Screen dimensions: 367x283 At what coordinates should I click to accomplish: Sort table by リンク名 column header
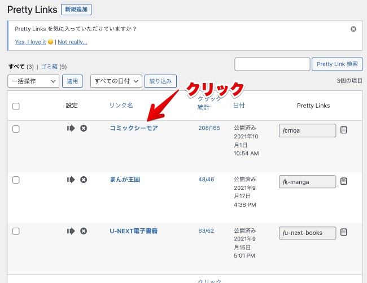click(121, 106)
